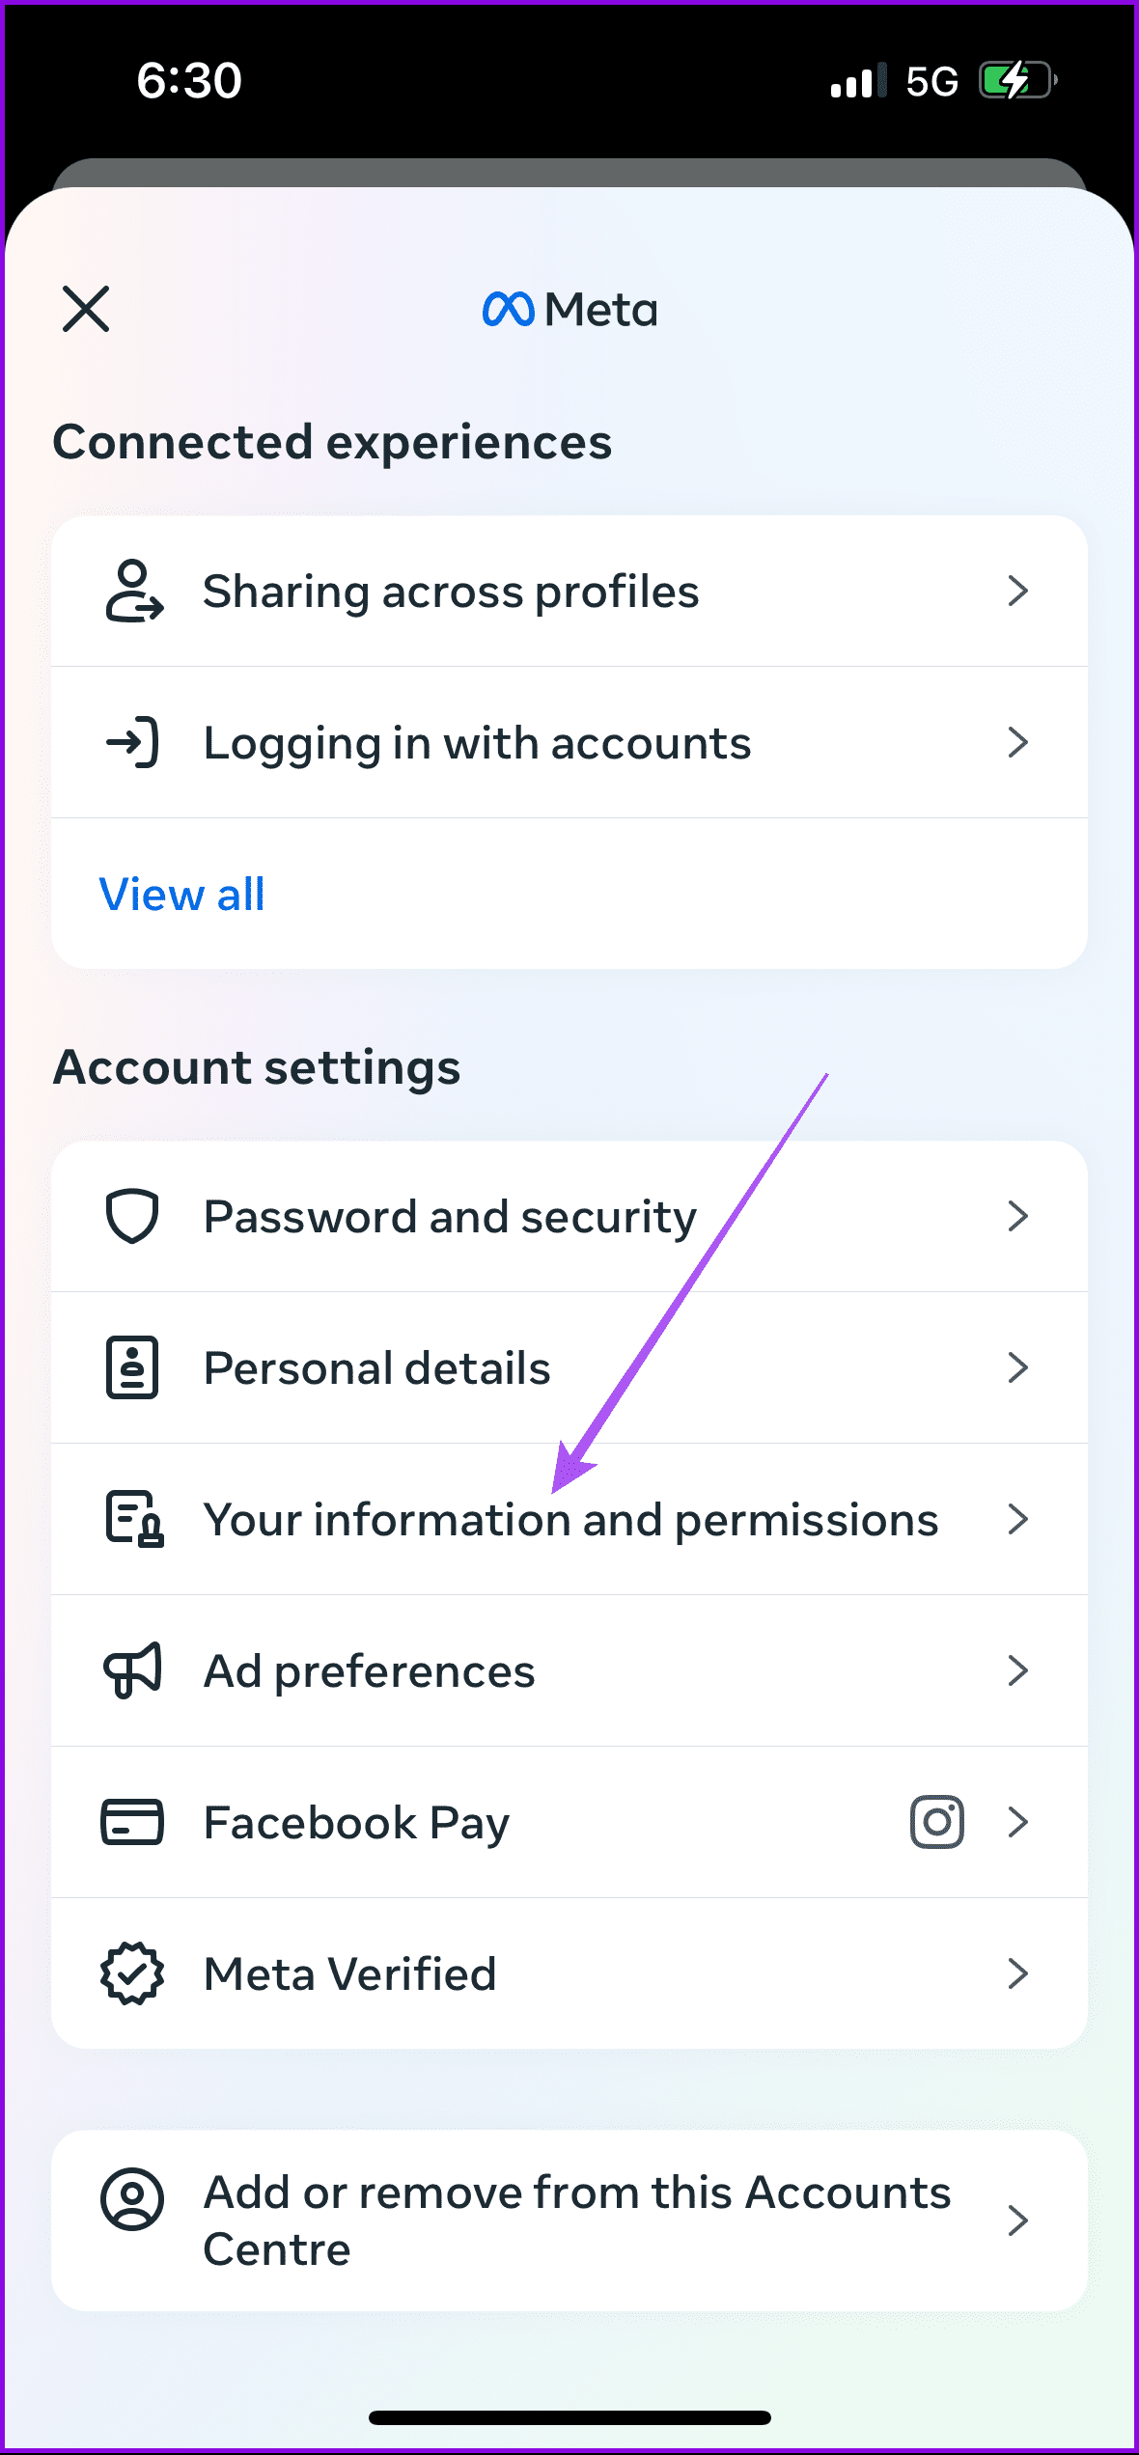Screen dimensions: 1139x2455
Task: Click the shield icon beside Password and security
Action: coord(132,1216)
